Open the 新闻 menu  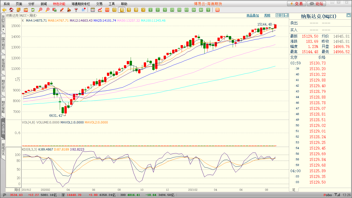point(44,4)
